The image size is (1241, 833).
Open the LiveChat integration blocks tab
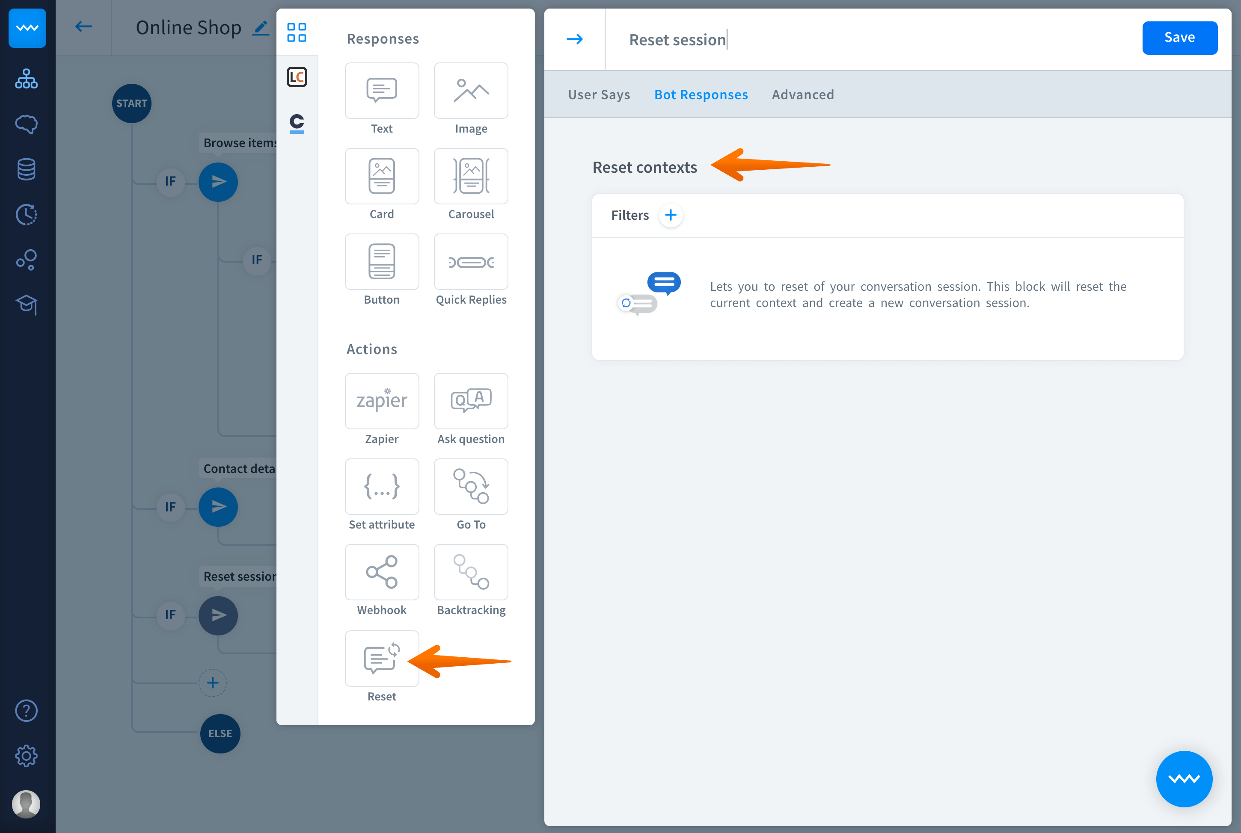pos(297,77)
